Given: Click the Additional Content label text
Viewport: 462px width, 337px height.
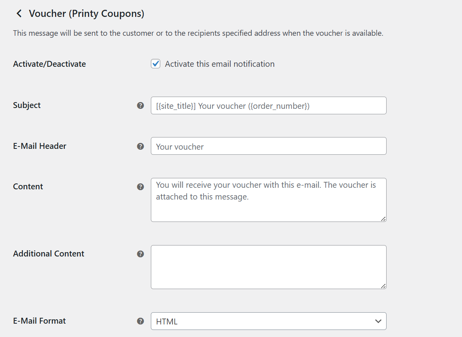Looking at the screenshot, I should 49,254.
